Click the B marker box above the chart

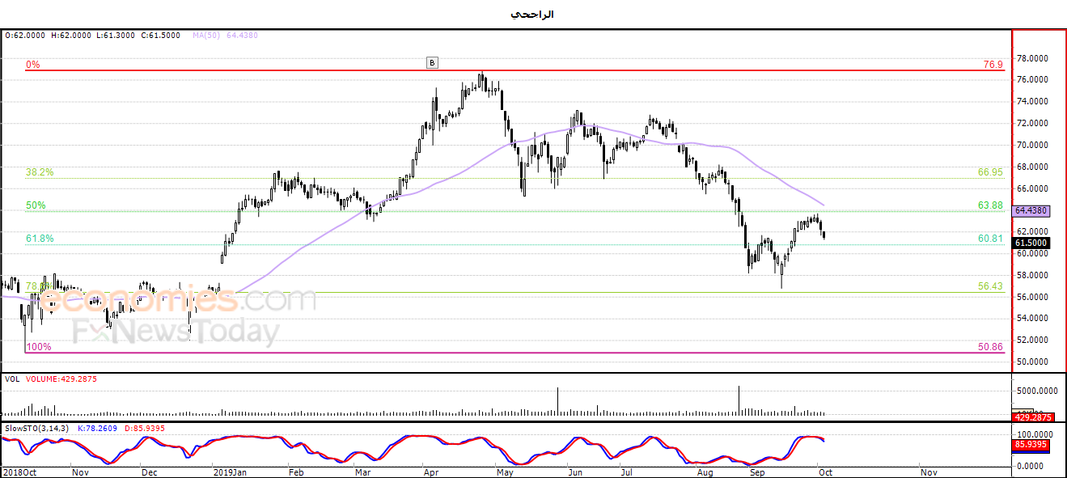[432, 62]
